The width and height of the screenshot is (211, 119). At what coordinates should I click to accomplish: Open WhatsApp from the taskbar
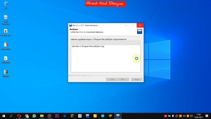pyautogui.click(x=34, y=116)
